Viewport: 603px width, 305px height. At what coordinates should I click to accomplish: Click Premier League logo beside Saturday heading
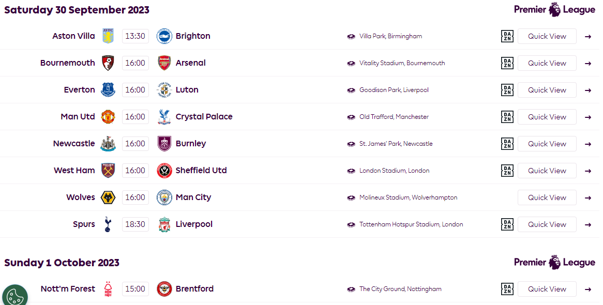click(554, 10)
